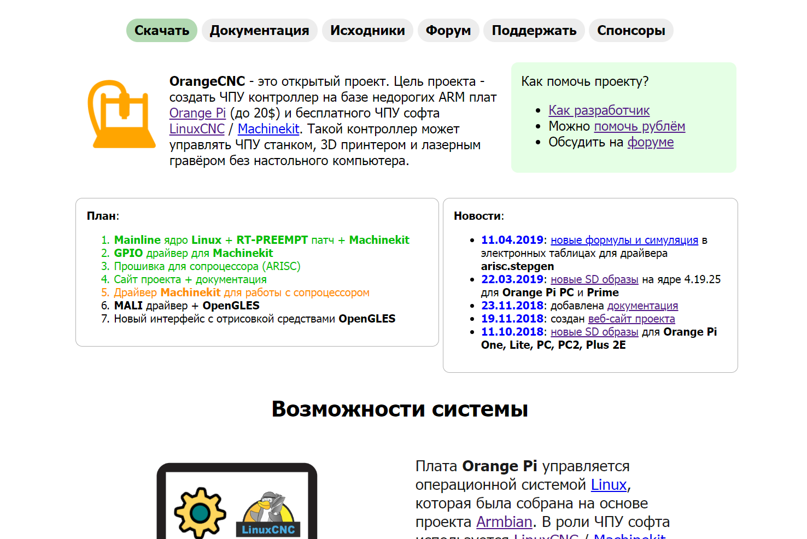Click the 'Возможности системы' heading
Image resolution: width=807 pixels, height=539 pixels.
click(400, 409)
